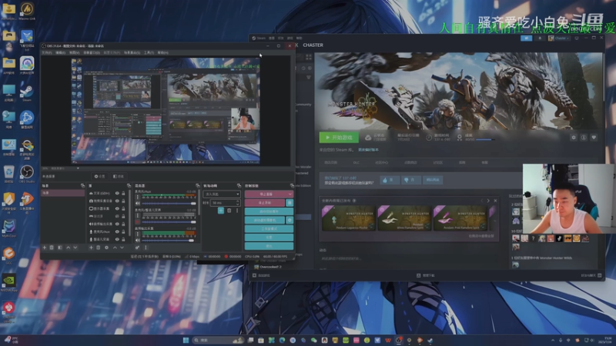The image size is (616, 346).
Task: Move scene up arrow in OBS scenes toolbar
Action: coord(69,248)
